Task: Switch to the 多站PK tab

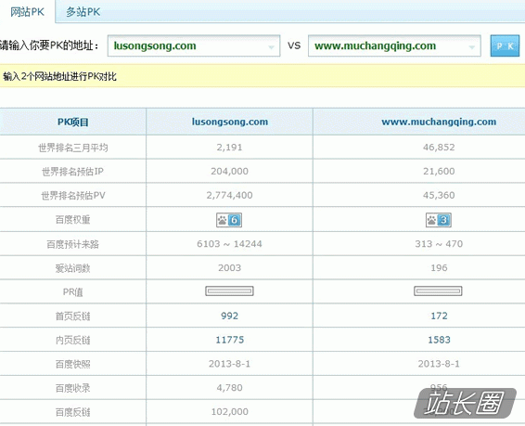Action: 83,12
